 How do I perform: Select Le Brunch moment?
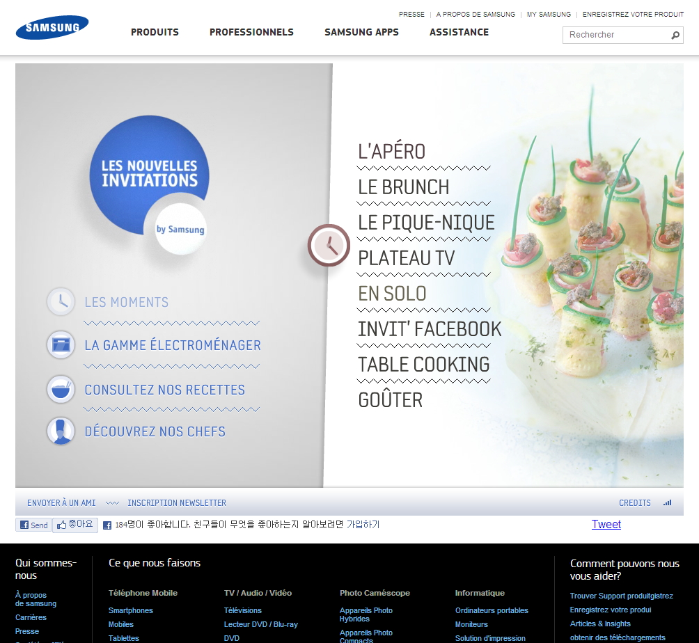click(x=403, y=187)
